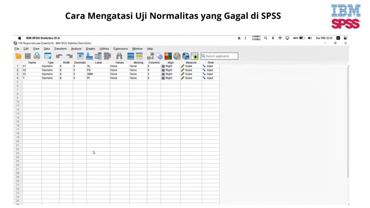370x208 pixels.
Task: Open the Window menu
Action: [137, 49]
